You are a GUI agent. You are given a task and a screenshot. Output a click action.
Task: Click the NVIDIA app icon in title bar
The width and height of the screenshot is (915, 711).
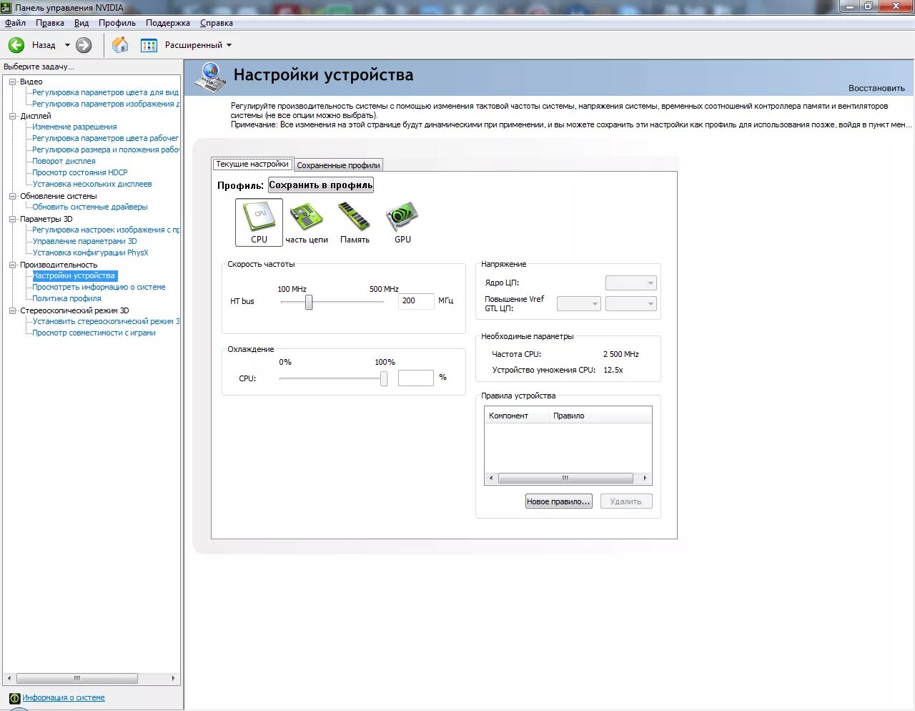tap(6, 7)
